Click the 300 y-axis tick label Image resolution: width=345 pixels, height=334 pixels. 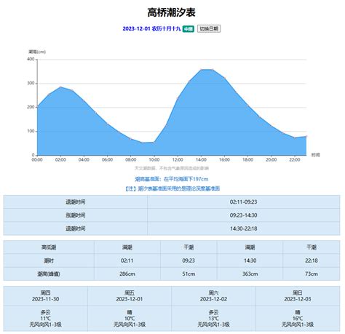(x=31, y=83)
